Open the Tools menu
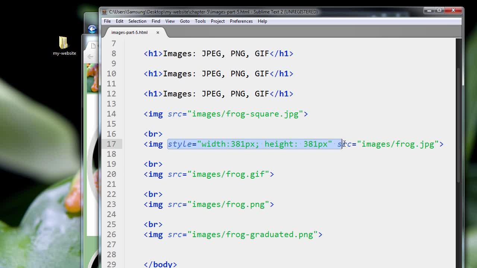The height and width of the screenshot is (268, 477). [200, 21]
